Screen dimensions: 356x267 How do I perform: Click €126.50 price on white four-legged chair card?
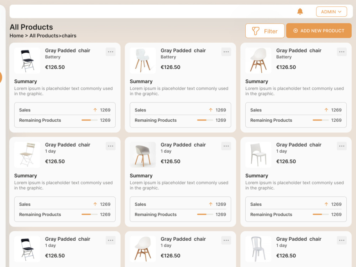pos(171,67)
